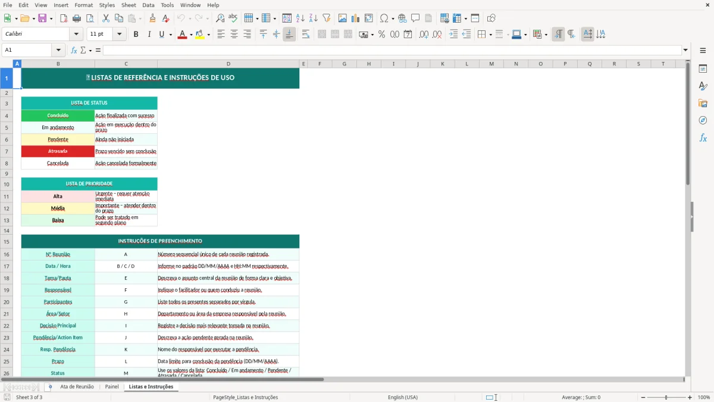The height and width of the screenshot is (402, 714).
Task: Run the spelling check
Action: pyautogui.click(x=233, y=18)
